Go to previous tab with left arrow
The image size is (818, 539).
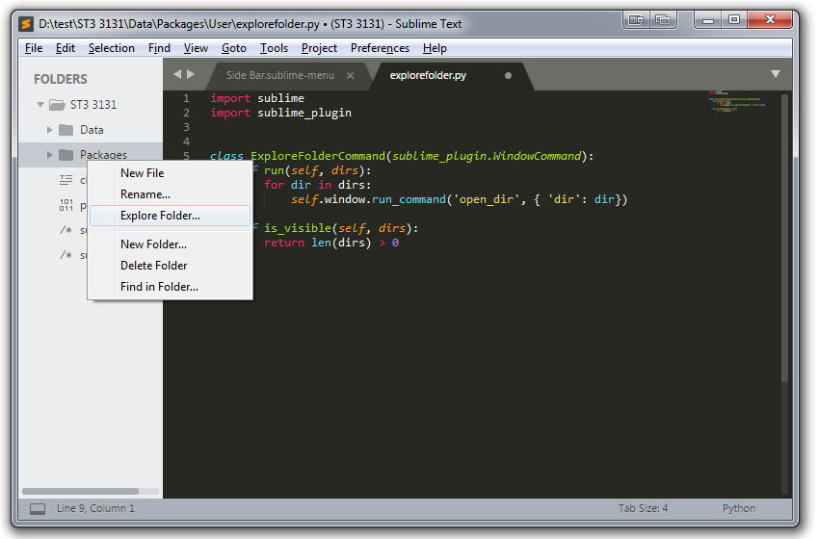(x=177, y=74)
